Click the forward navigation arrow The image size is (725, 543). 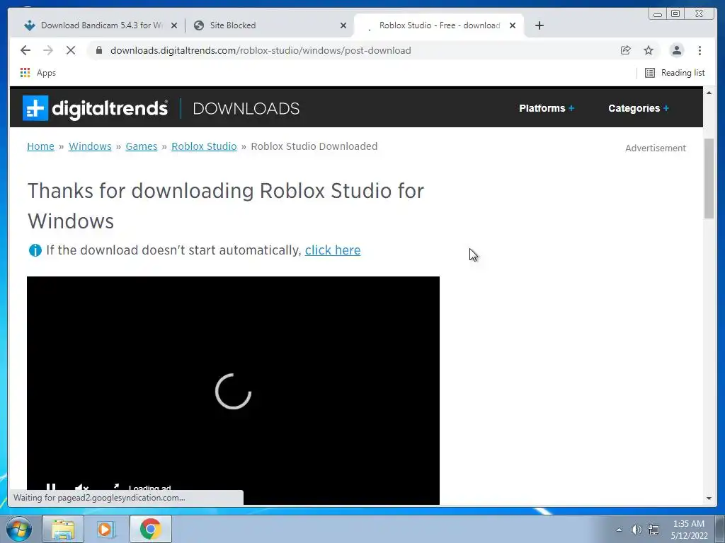[48, 50]
